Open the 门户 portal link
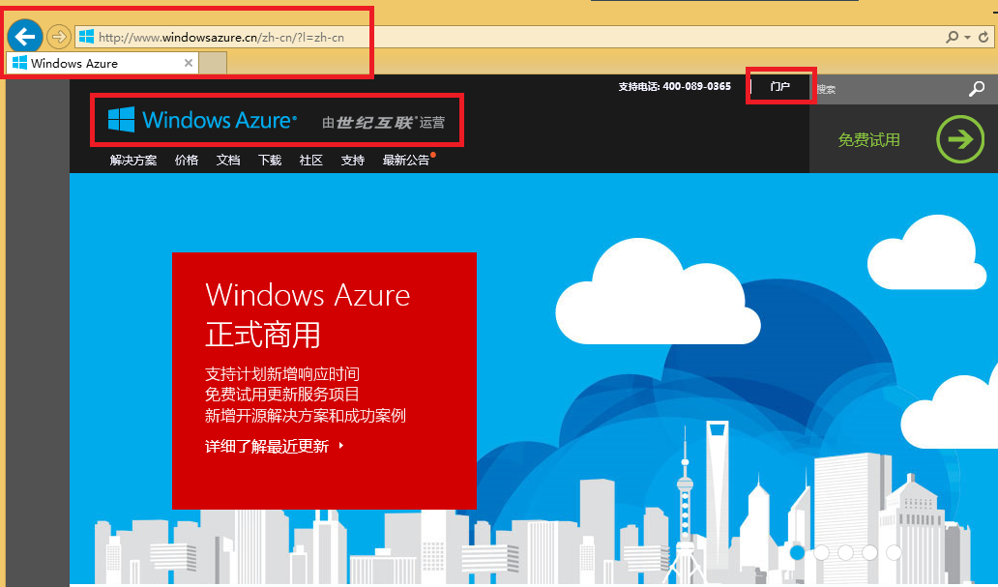The height and width of the screenshot is (587, 998). pyautogui.click(x=779, y=86)
